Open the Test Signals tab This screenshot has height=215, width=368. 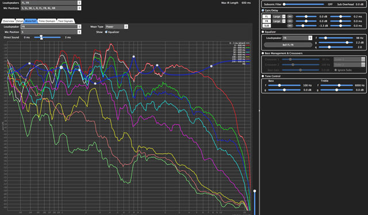pos(66,21)
